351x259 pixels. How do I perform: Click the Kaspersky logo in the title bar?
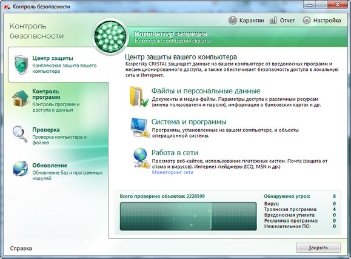[x=7, y=6]
